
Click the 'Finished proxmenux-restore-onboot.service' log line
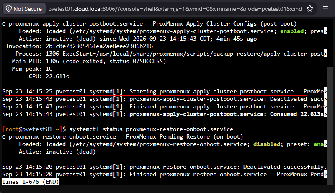point(164,175)
